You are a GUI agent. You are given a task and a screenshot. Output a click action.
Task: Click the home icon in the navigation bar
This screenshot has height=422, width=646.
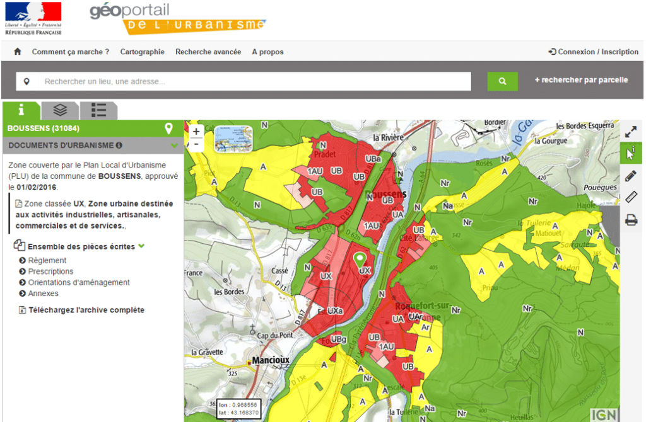(x=18, y=52)
